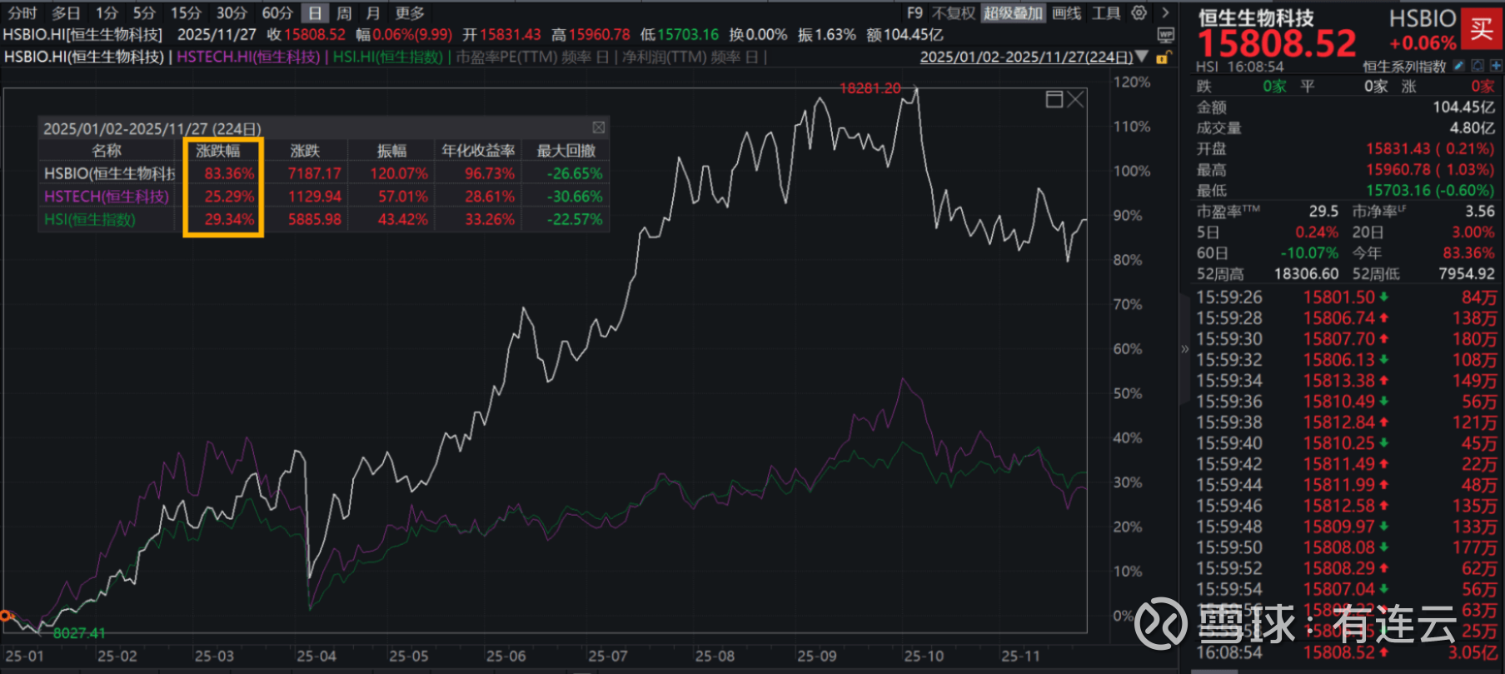Click HSTECH.HI(恒生科技) overlay legend label
The image size is (1505, 674).
pyautogui.click(x=248, y=57)
